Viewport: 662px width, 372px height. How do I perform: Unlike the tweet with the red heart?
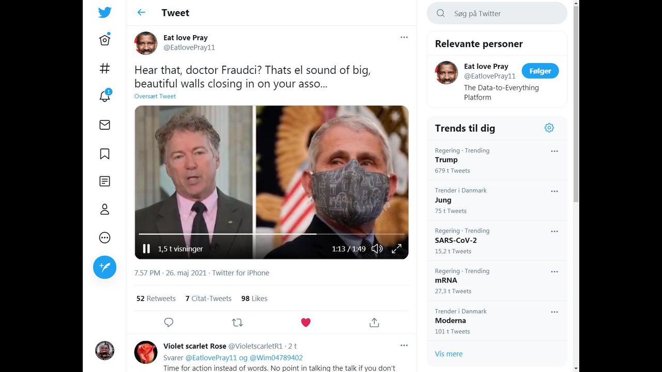[x=306, y=322]
